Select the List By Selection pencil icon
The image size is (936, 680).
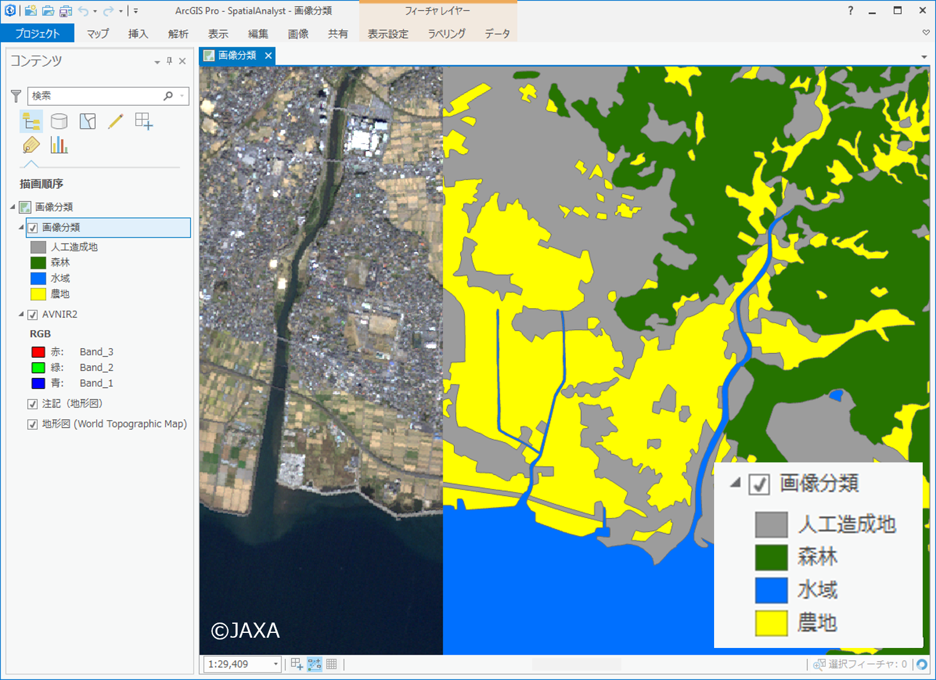click(x=116, y=121)
